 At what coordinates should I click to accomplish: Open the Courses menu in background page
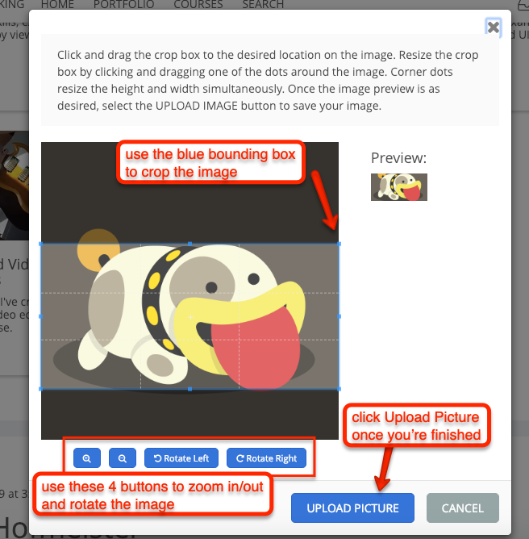click(x=198, y=5)
